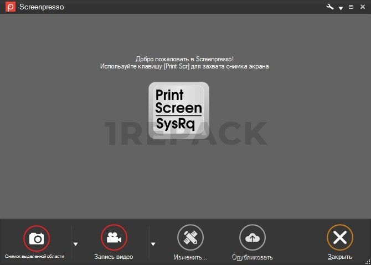Close window using title bar X
Image resolution: width=371 pixels, height=265 pixels.
[x=362, y=7]
